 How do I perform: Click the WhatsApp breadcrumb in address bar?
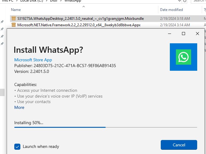73,1
